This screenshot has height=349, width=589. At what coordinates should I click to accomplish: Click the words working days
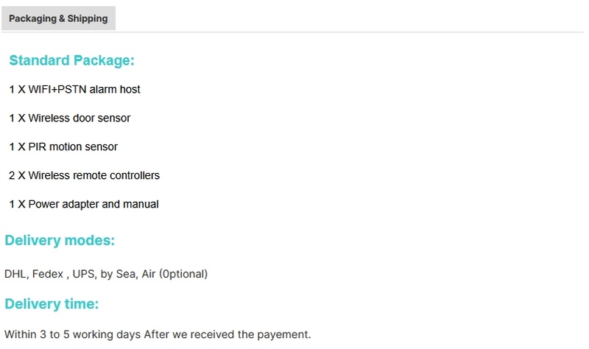coord(105,334)
